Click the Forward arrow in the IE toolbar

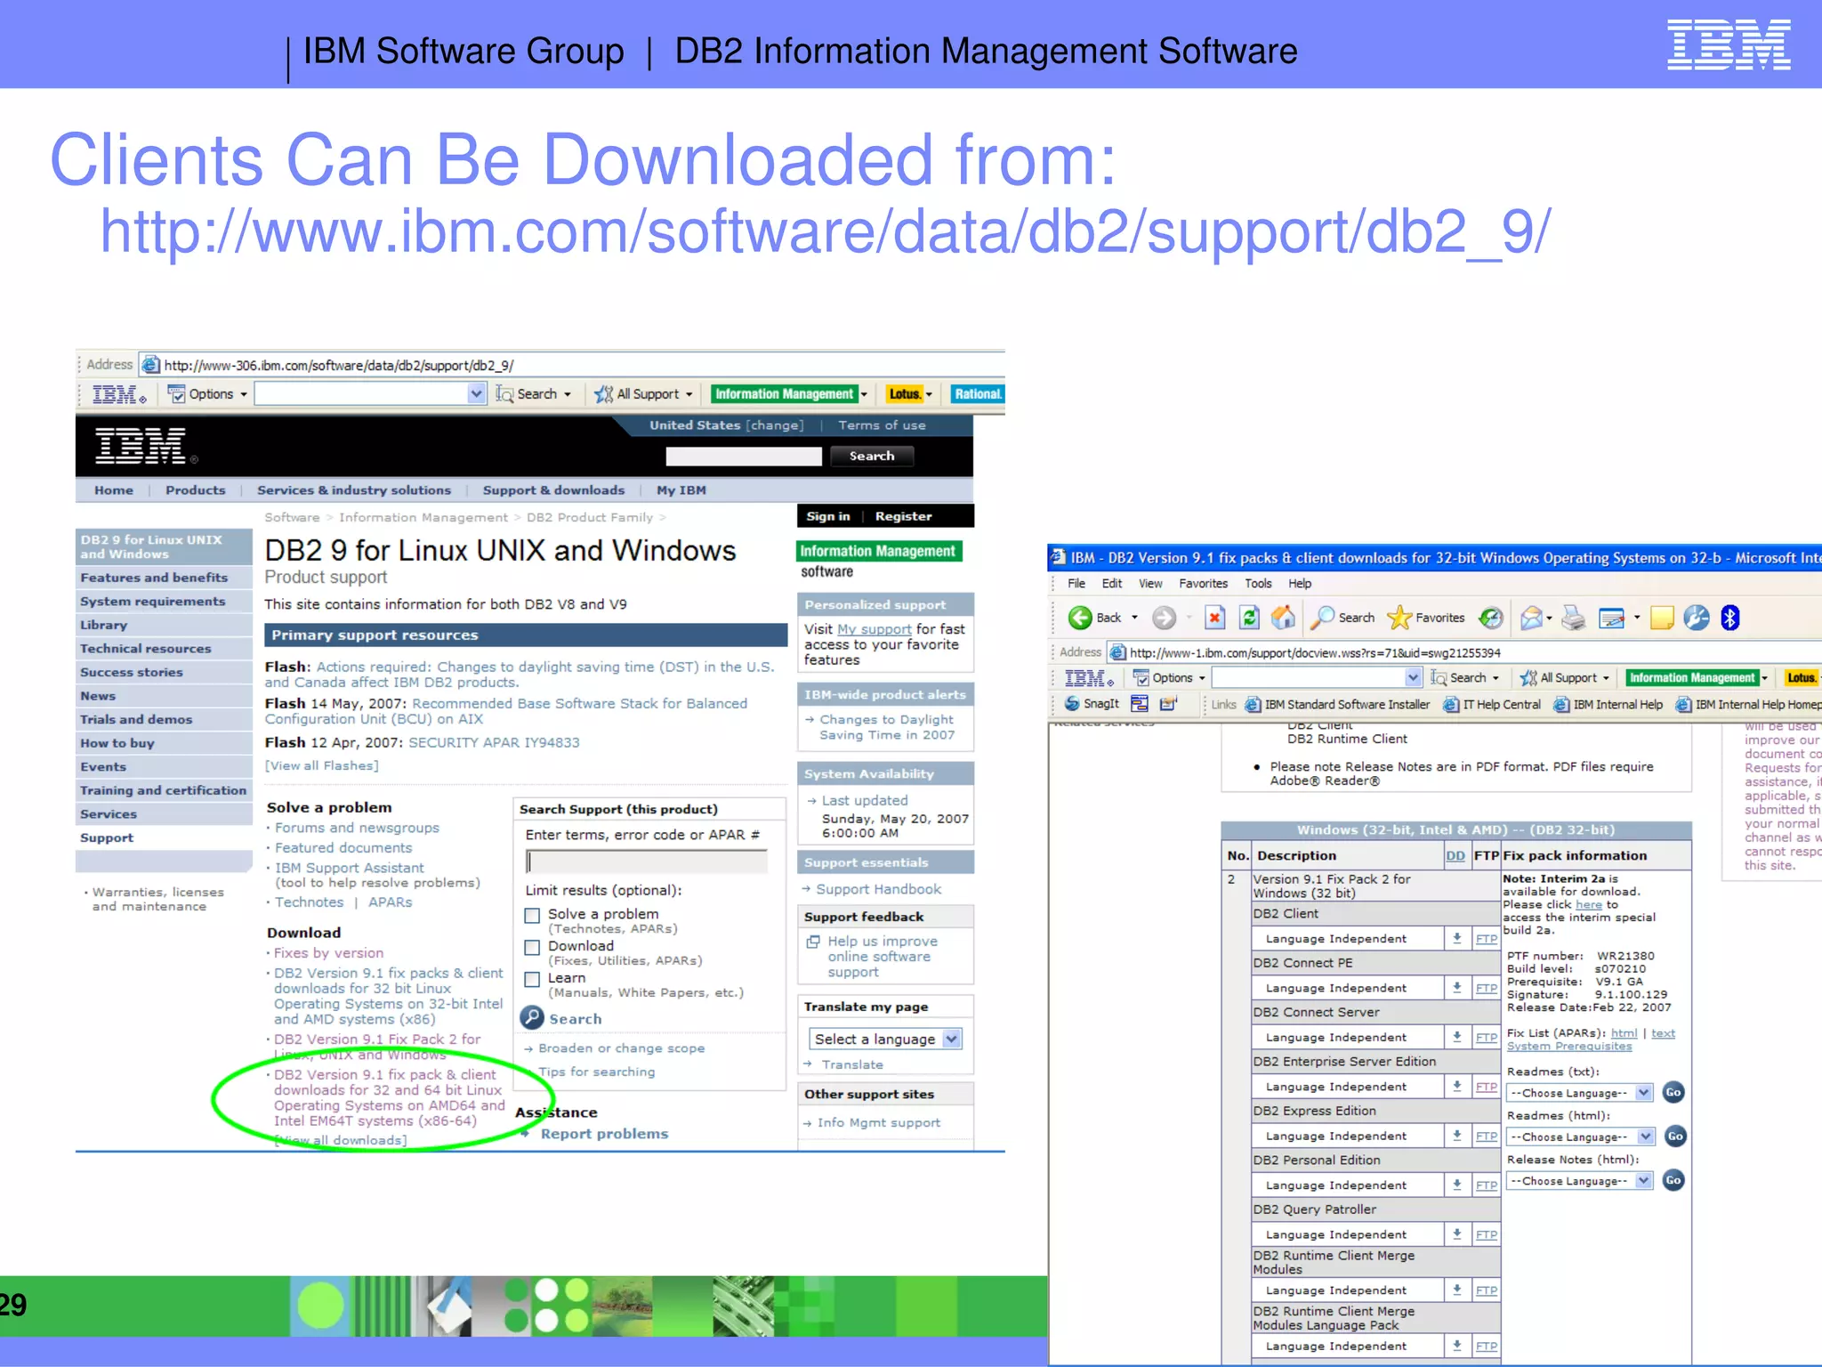pos(1164,618)
